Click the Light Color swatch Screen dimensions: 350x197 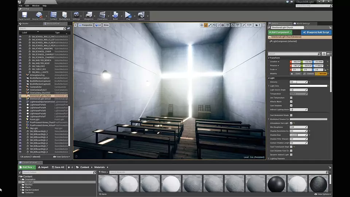click(308, 86)
